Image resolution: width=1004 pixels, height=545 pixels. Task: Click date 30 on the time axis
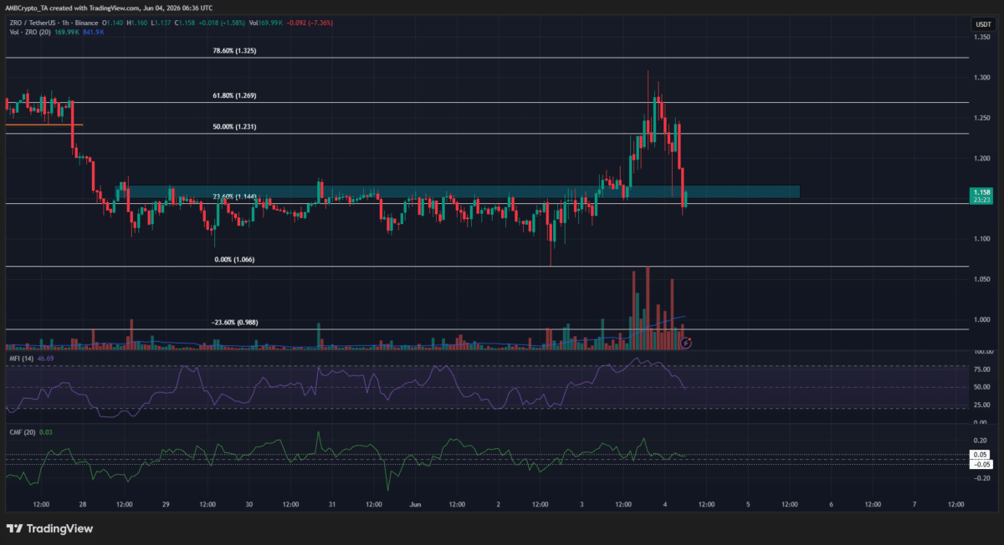click(x=248, y=505)
